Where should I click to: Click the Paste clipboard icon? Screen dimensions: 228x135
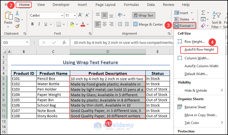tap(8, 17)
